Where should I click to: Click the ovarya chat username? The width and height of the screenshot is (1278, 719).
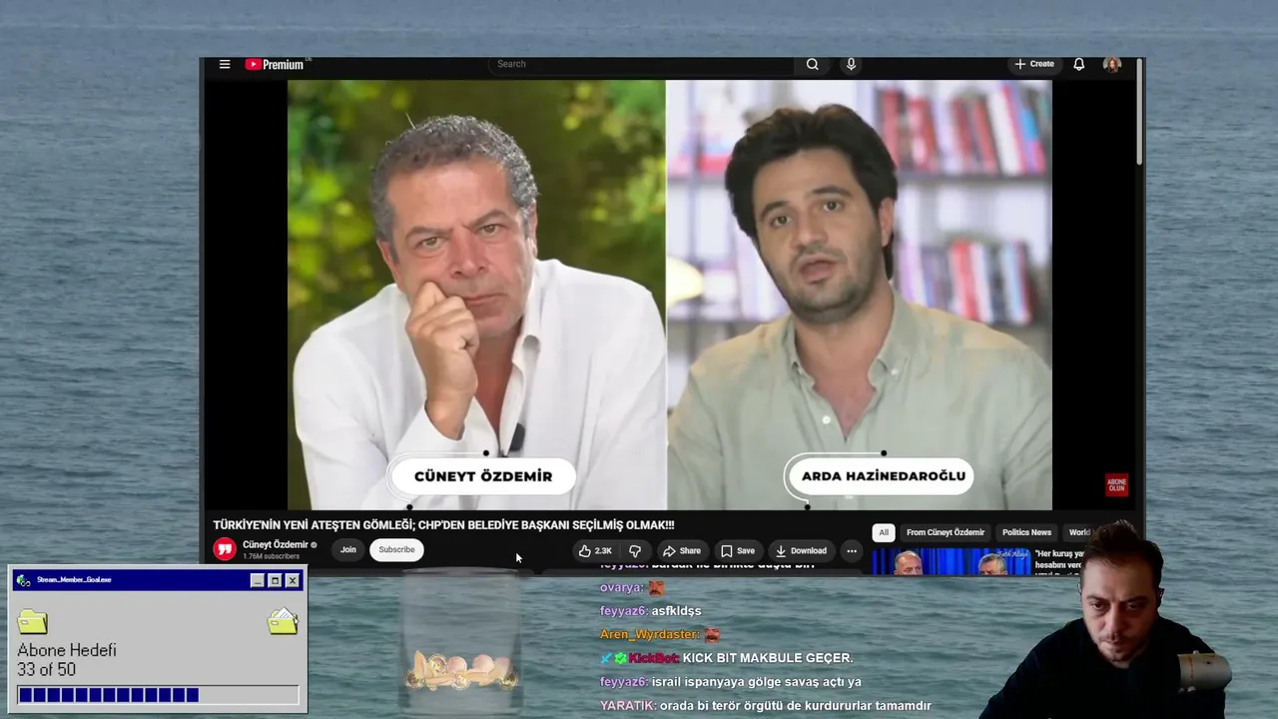coord(621,588)
